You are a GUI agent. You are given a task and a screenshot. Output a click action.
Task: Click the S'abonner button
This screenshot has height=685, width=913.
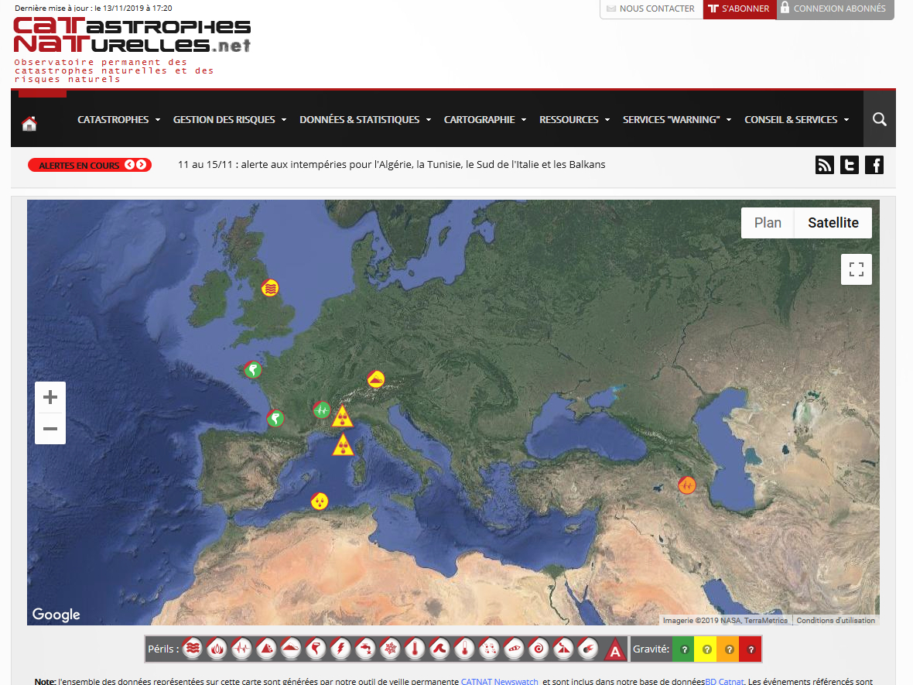point(739,9)
